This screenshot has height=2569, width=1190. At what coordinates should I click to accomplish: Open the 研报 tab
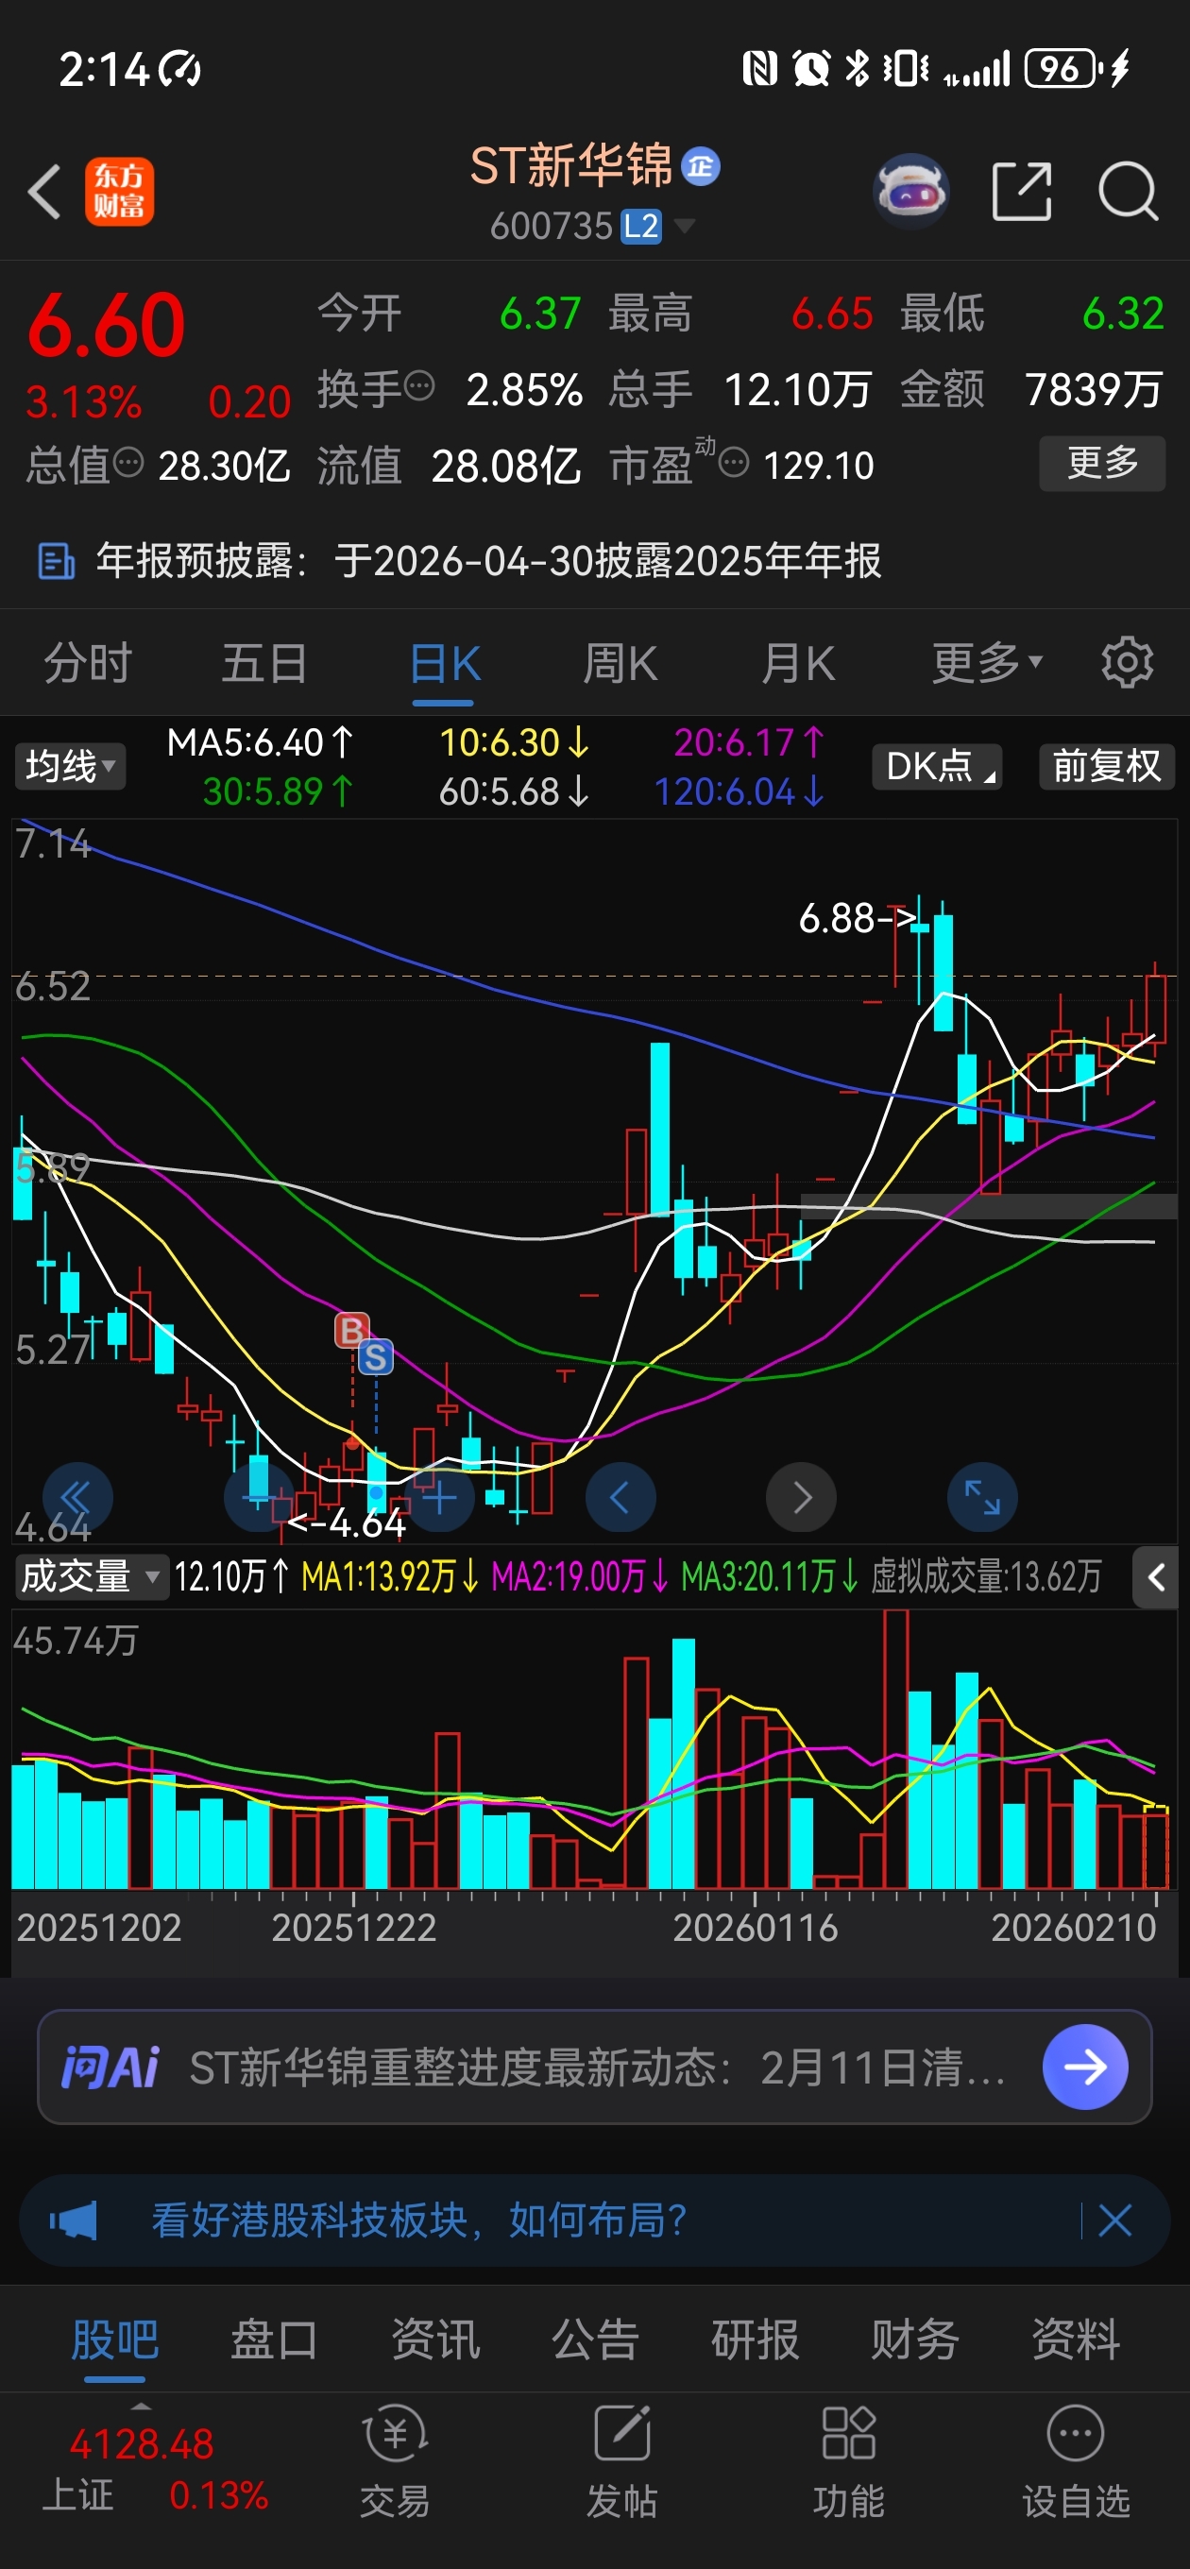(756, 2339)
